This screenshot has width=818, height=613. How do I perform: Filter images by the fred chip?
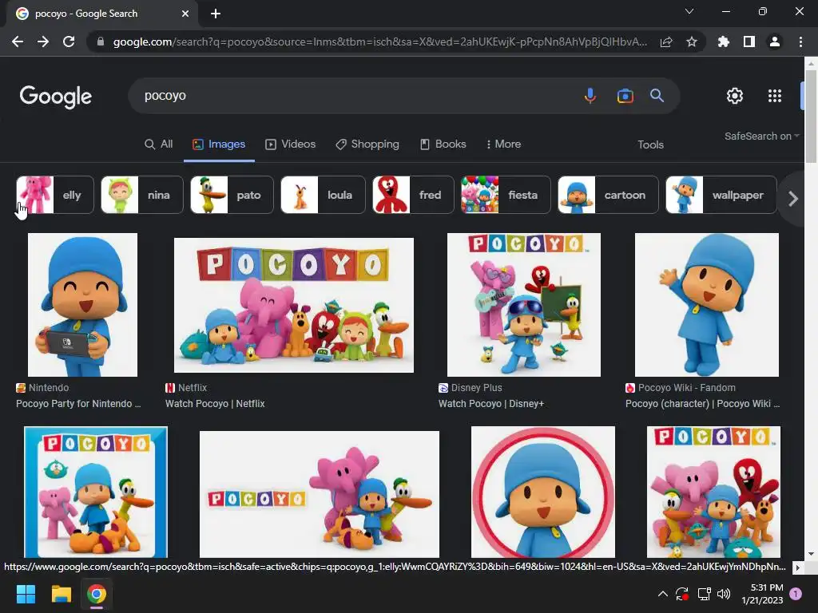(x=413, y=195)
